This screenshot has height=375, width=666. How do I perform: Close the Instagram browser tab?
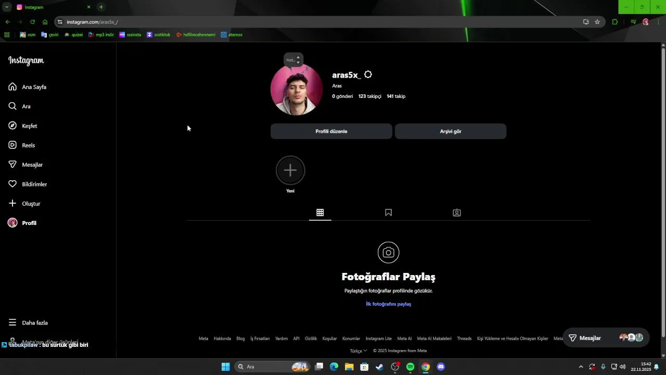pos(88,7)
